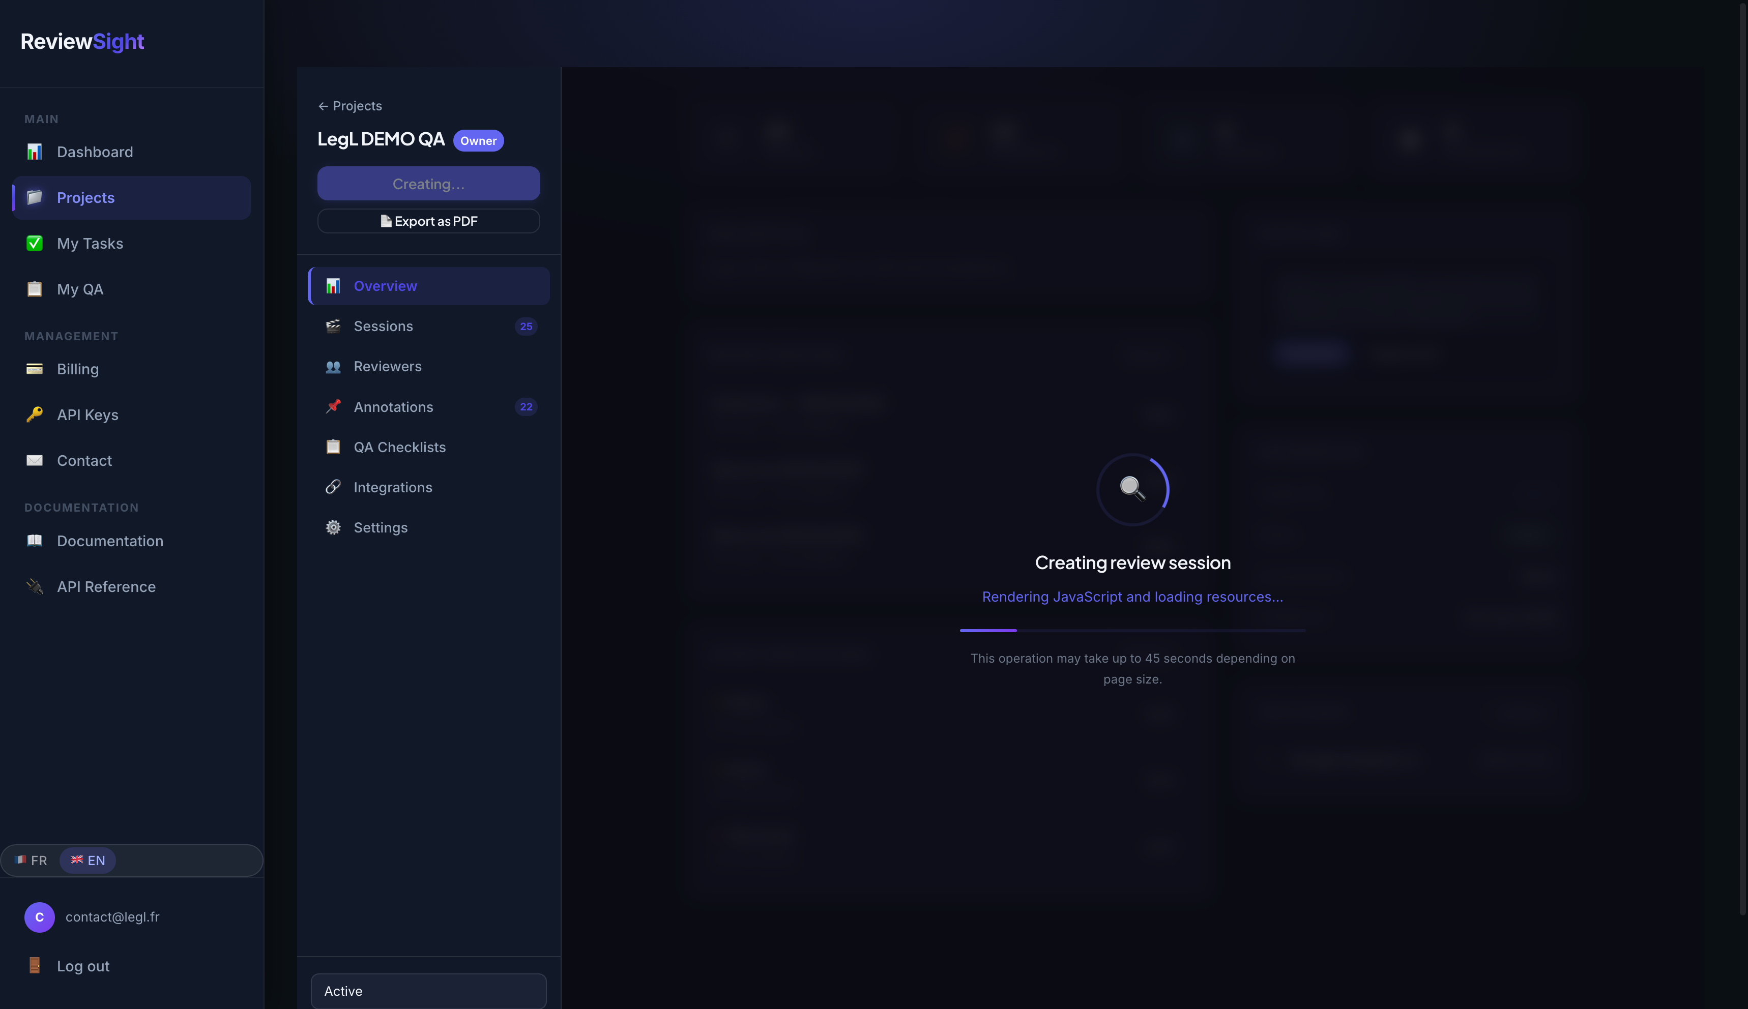This screenshot has width=1748, height=1009.
Task: Select the Annotations pushpin icon
Action: (x=333, y=407)
